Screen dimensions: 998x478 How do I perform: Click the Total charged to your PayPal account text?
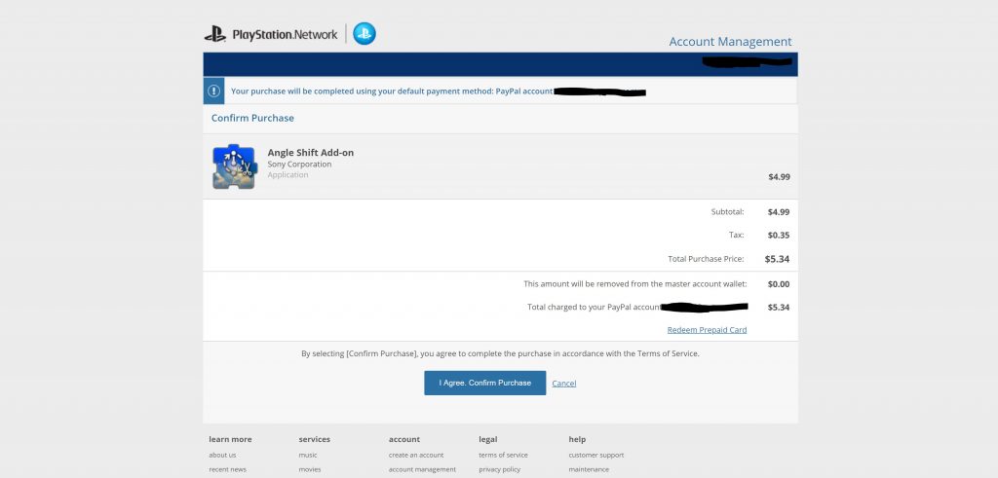[x=594, y=307]
